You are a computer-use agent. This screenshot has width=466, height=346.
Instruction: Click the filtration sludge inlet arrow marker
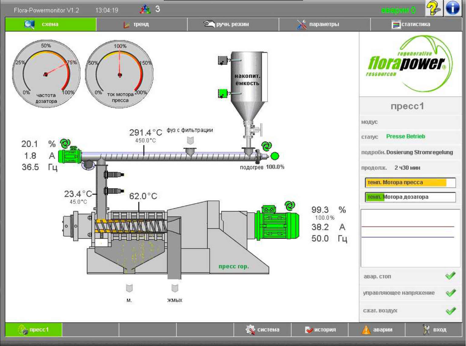tap(190, 140)
